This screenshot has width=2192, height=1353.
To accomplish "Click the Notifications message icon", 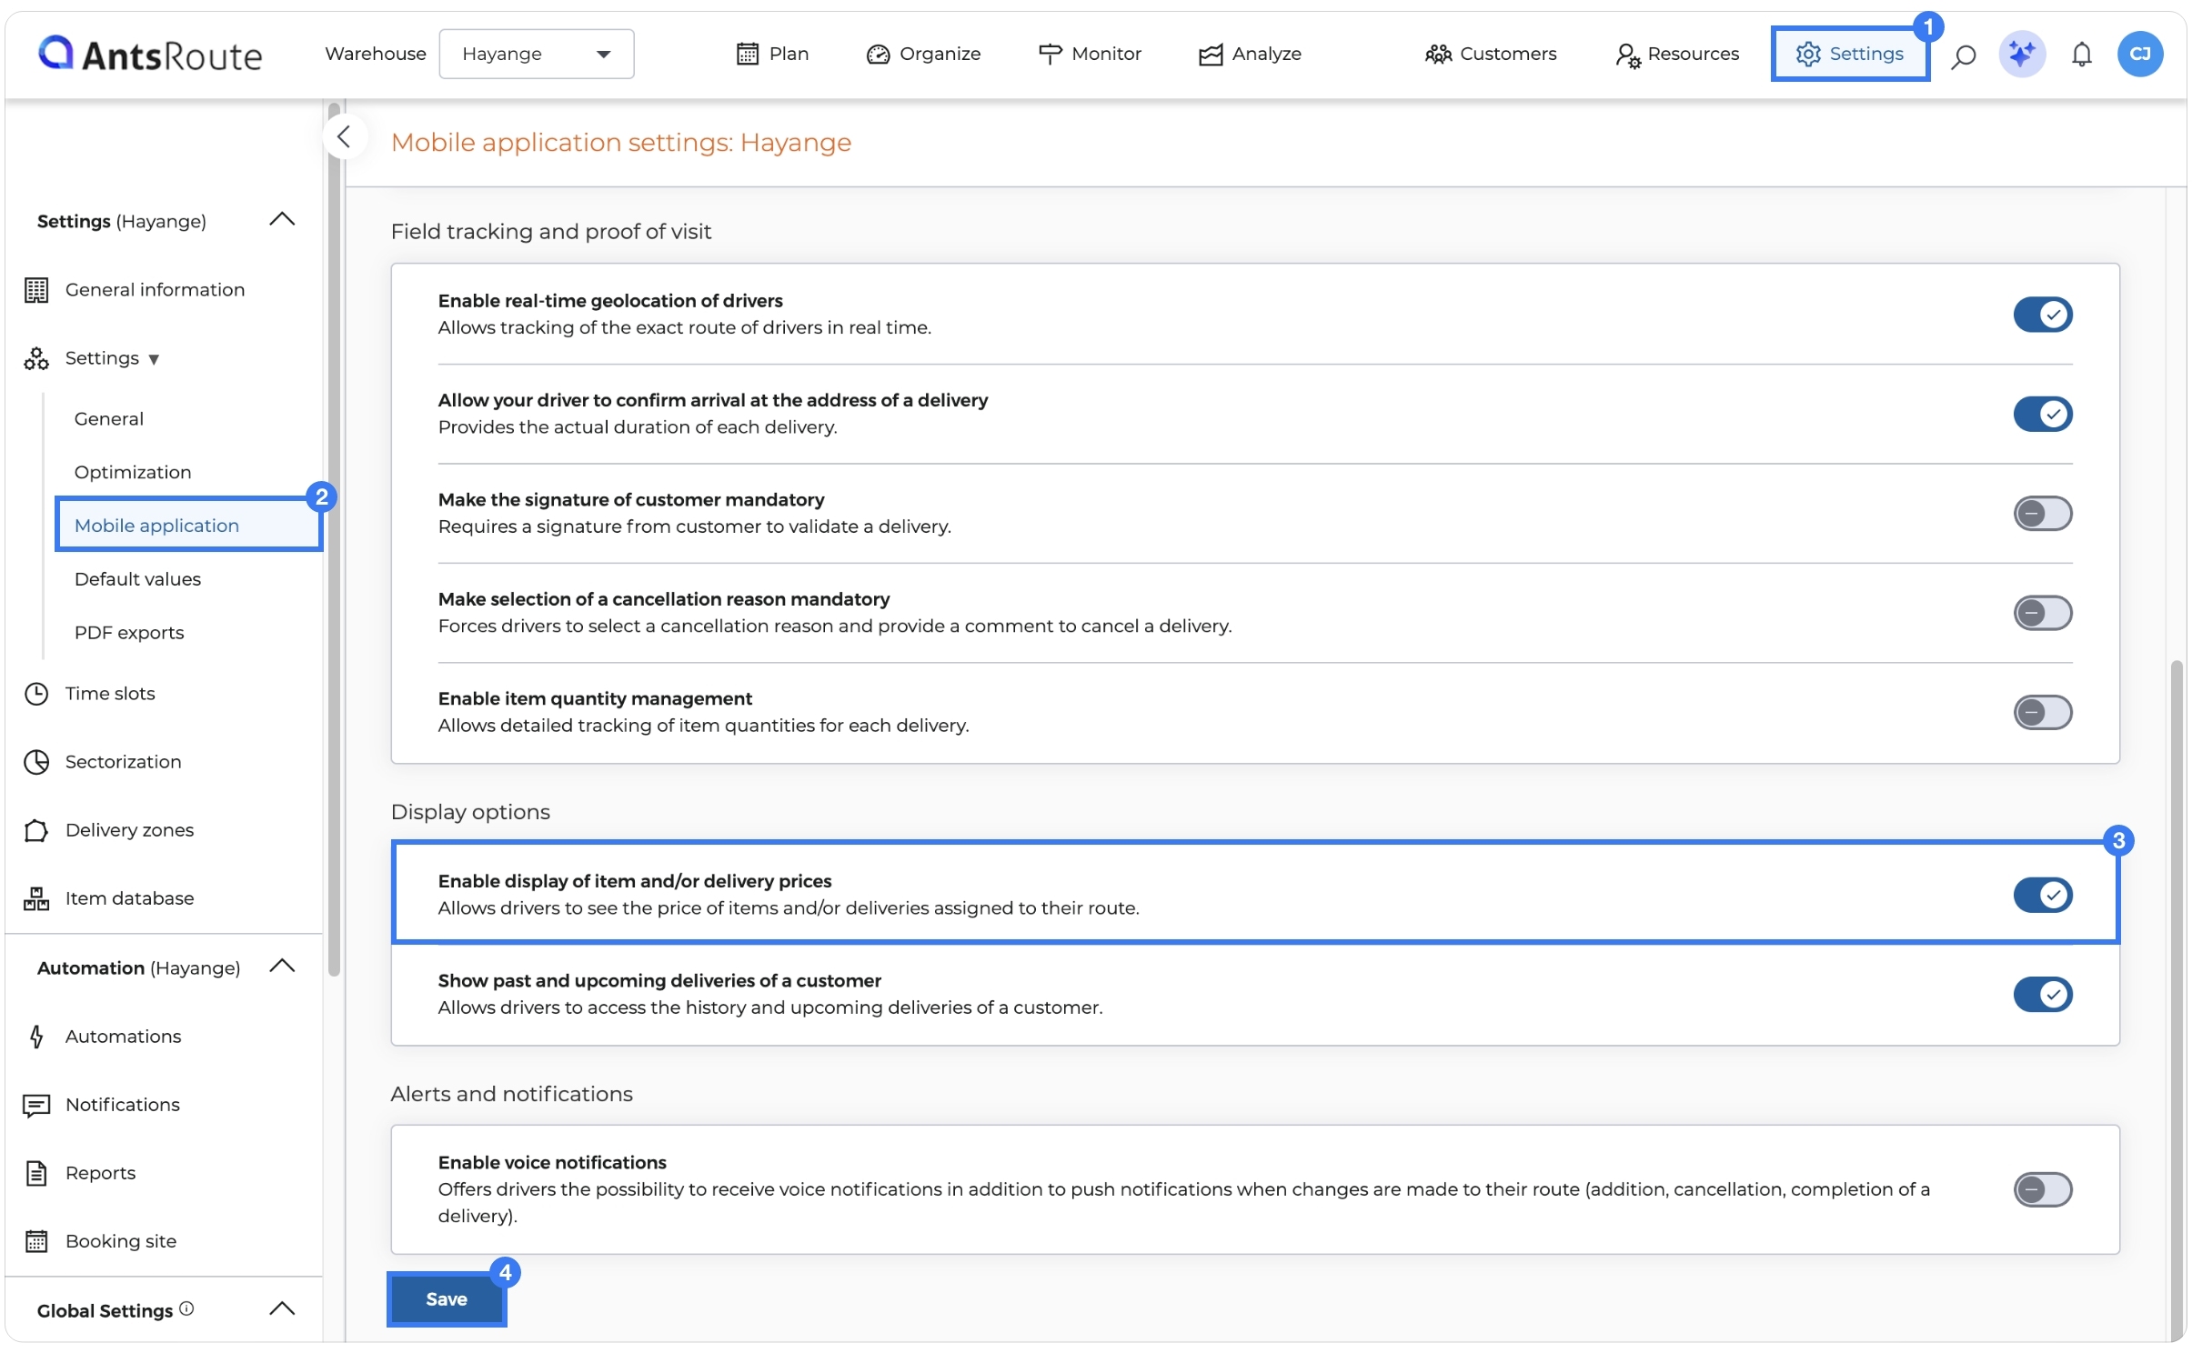I will tap(36, 1104).
